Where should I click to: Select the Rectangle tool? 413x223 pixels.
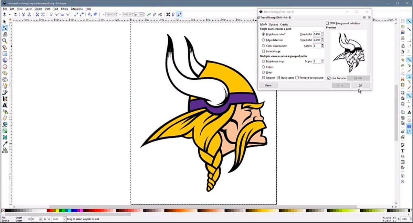(5, 54)
